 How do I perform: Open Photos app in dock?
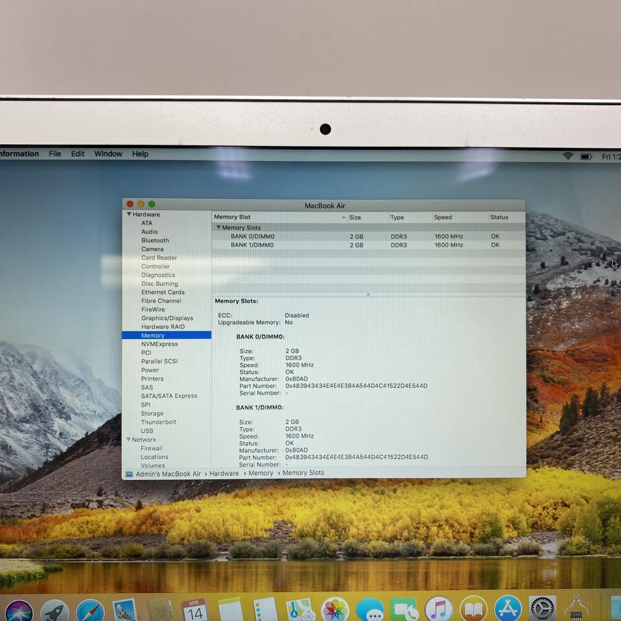coord(335,610)
